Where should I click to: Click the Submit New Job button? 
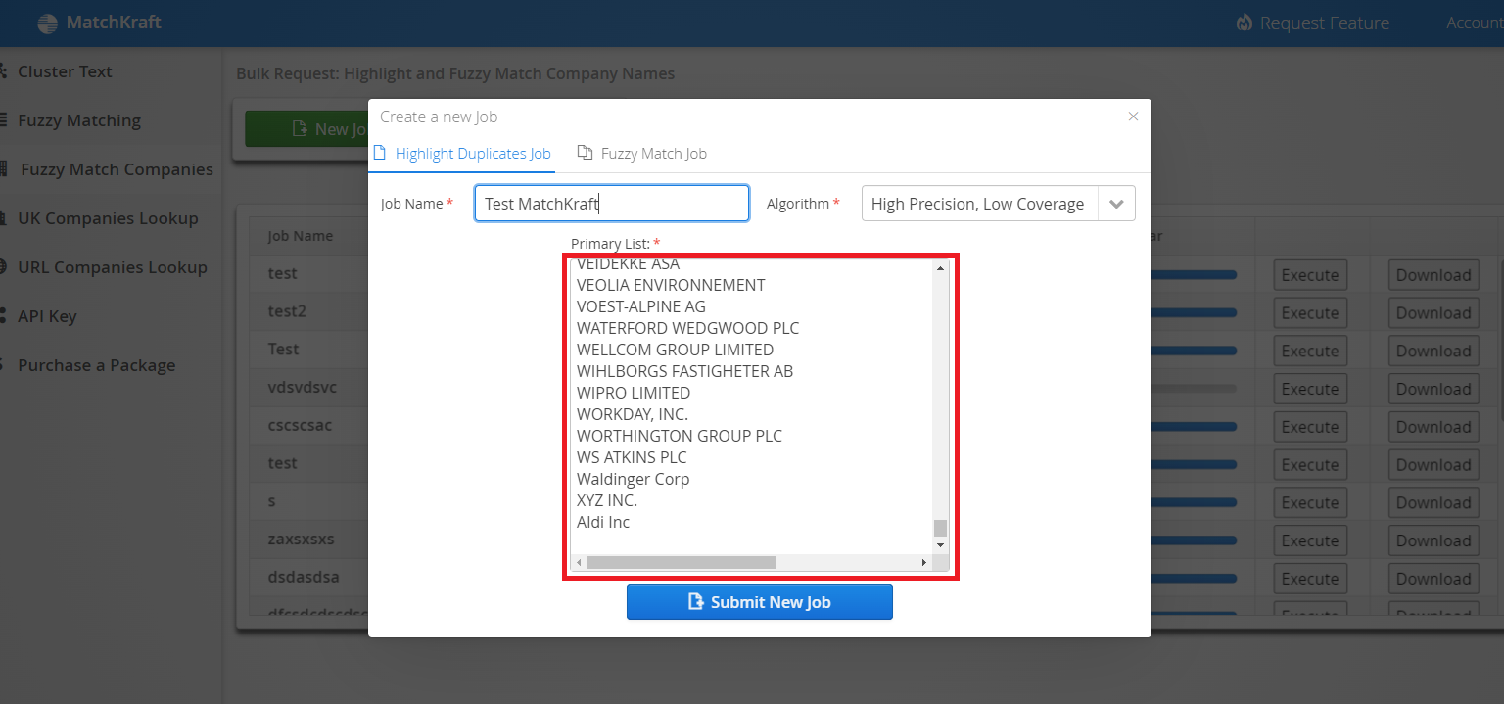(760, 602)
